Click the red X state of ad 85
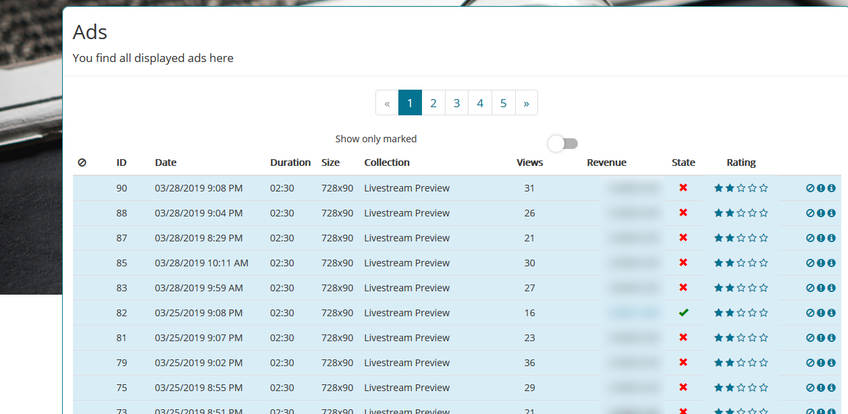Screen dimensions: 848x414 (x=683, y=263)
